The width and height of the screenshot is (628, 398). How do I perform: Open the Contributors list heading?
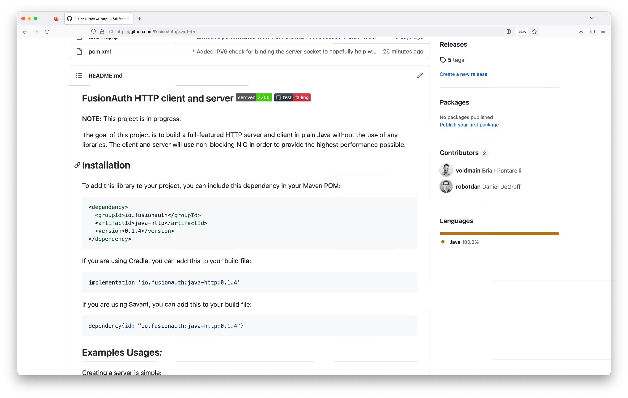tap(459, 153)
